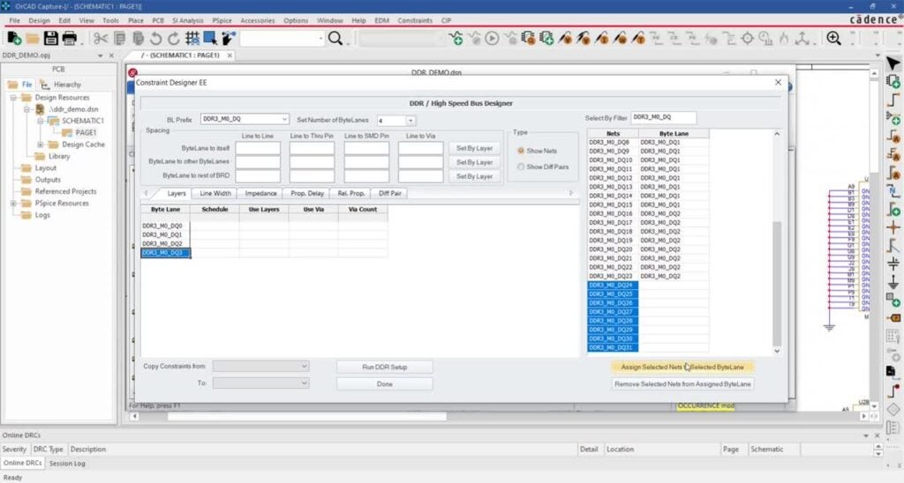Click the Redo arrow icon
The height and width of the screenshot is (483, 904).
tap(174, 39)
